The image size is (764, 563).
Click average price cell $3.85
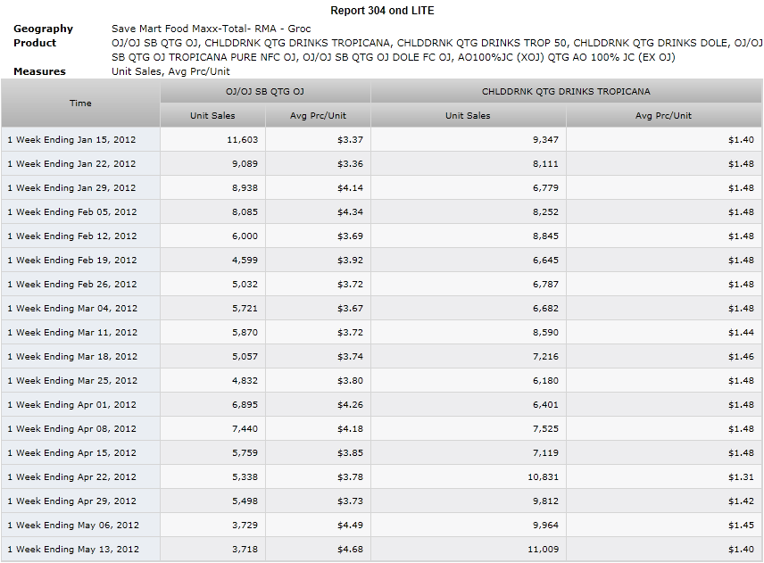[x=350, y=453]
